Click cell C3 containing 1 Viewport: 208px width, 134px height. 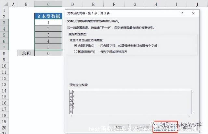point(48,22)
